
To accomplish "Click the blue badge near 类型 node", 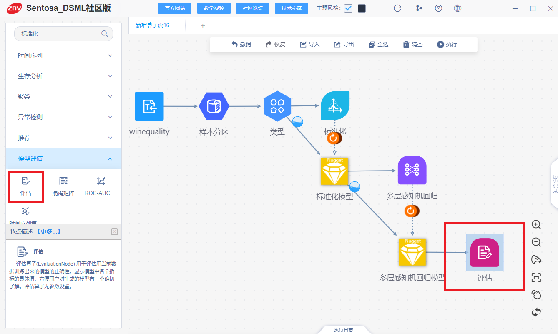I will tap(297, 121).
